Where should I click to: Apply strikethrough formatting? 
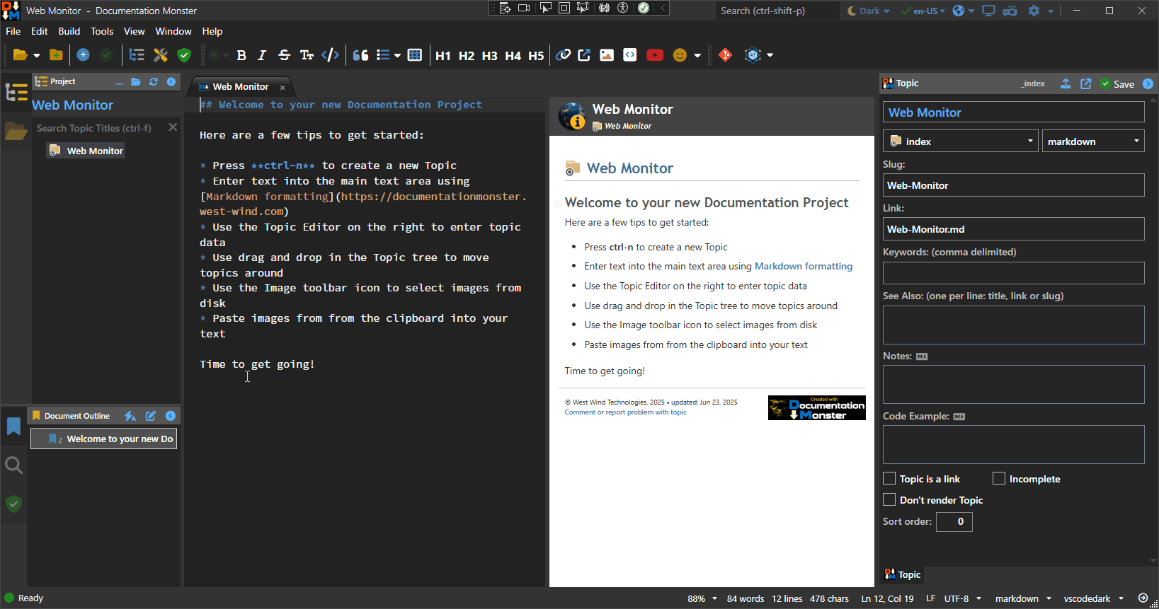284,55
